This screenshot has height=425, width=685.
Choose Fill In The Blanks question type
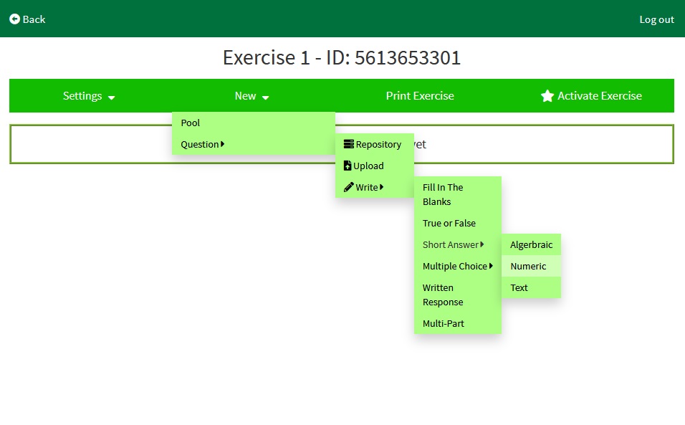point(443,194)
